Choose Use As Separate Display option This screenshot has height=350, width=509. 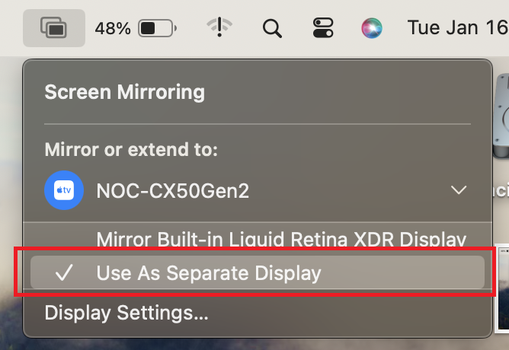coord(209,272)
